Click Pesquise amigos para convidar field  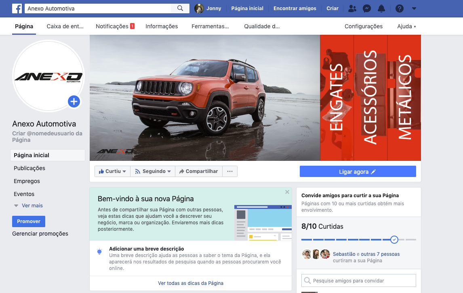[x=358, y=280]
